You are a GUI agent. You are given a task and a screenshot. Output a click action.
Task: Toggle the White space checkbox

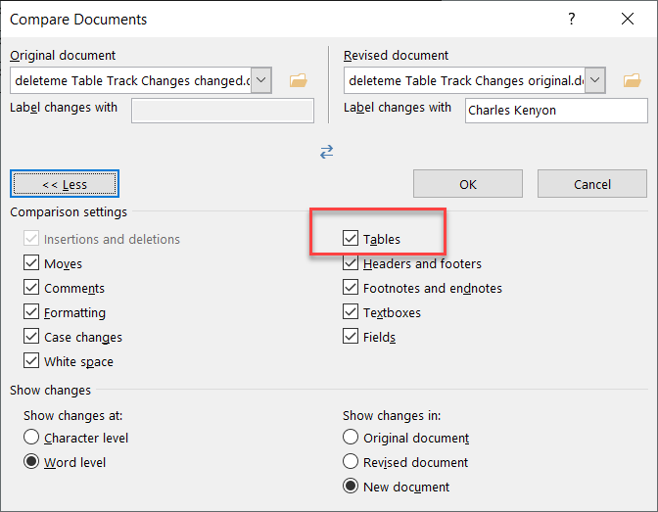tap(31, 361)
